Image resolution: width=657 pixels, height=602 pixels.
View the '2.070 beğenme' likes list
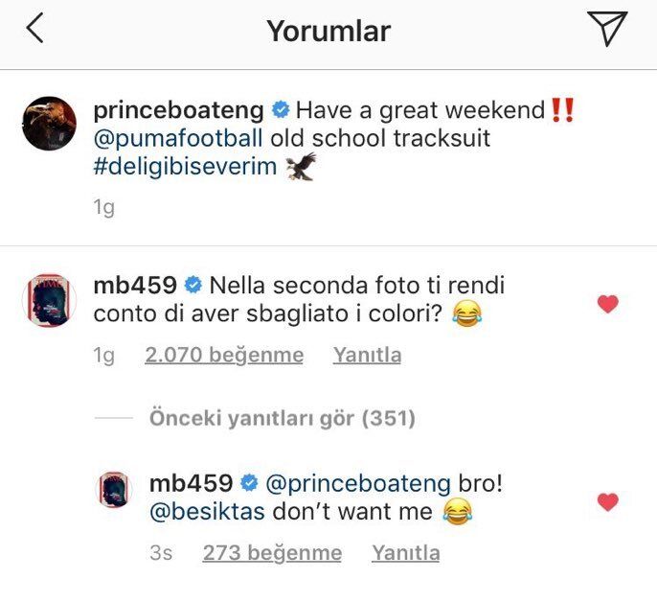coord(224,356)
